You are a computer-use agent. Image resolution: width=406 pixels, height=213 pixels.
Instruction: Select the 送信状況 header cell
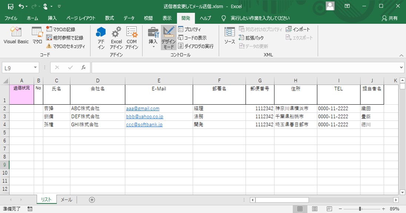(x=21, y=95)
